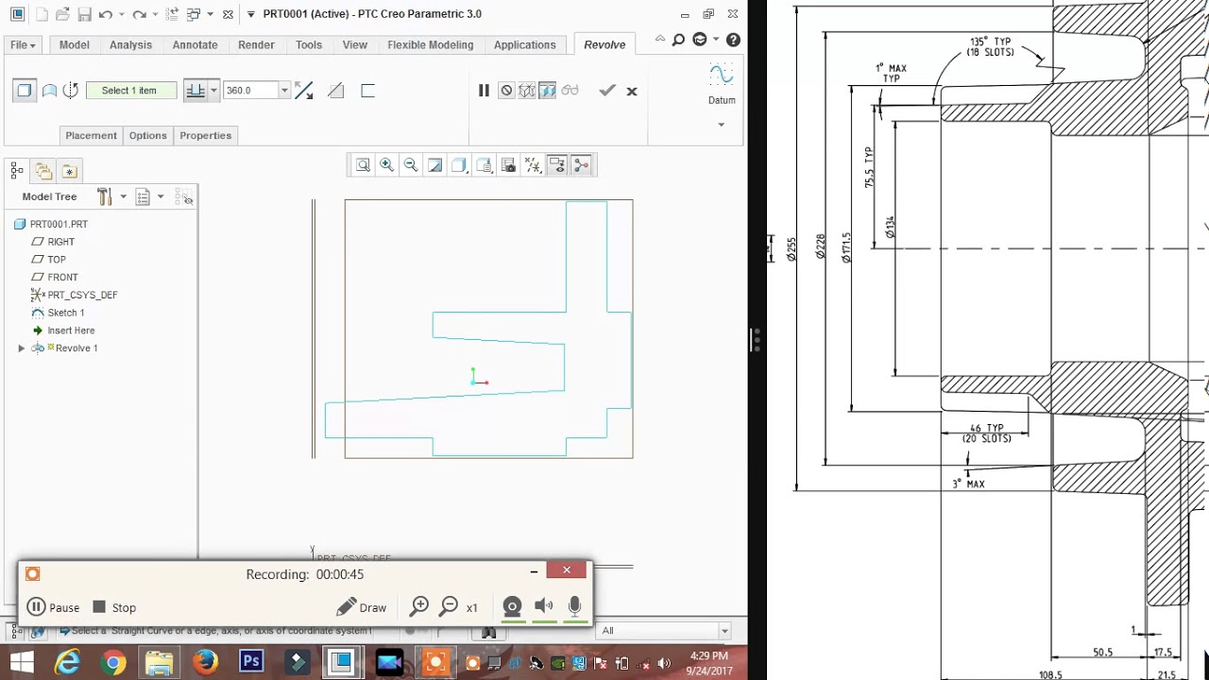Switch to the Render ribbon tab
Viewport: 1209px width, 680px height.
pyautogui.click(x=256, y=44)
